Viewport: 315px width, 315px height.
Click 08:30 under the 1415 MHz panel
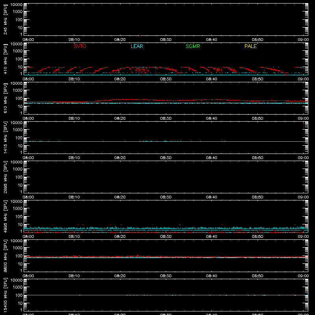pyautogui.click(x=166, y=158)
